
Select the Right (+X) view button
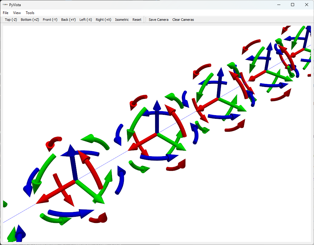point(103,20)
